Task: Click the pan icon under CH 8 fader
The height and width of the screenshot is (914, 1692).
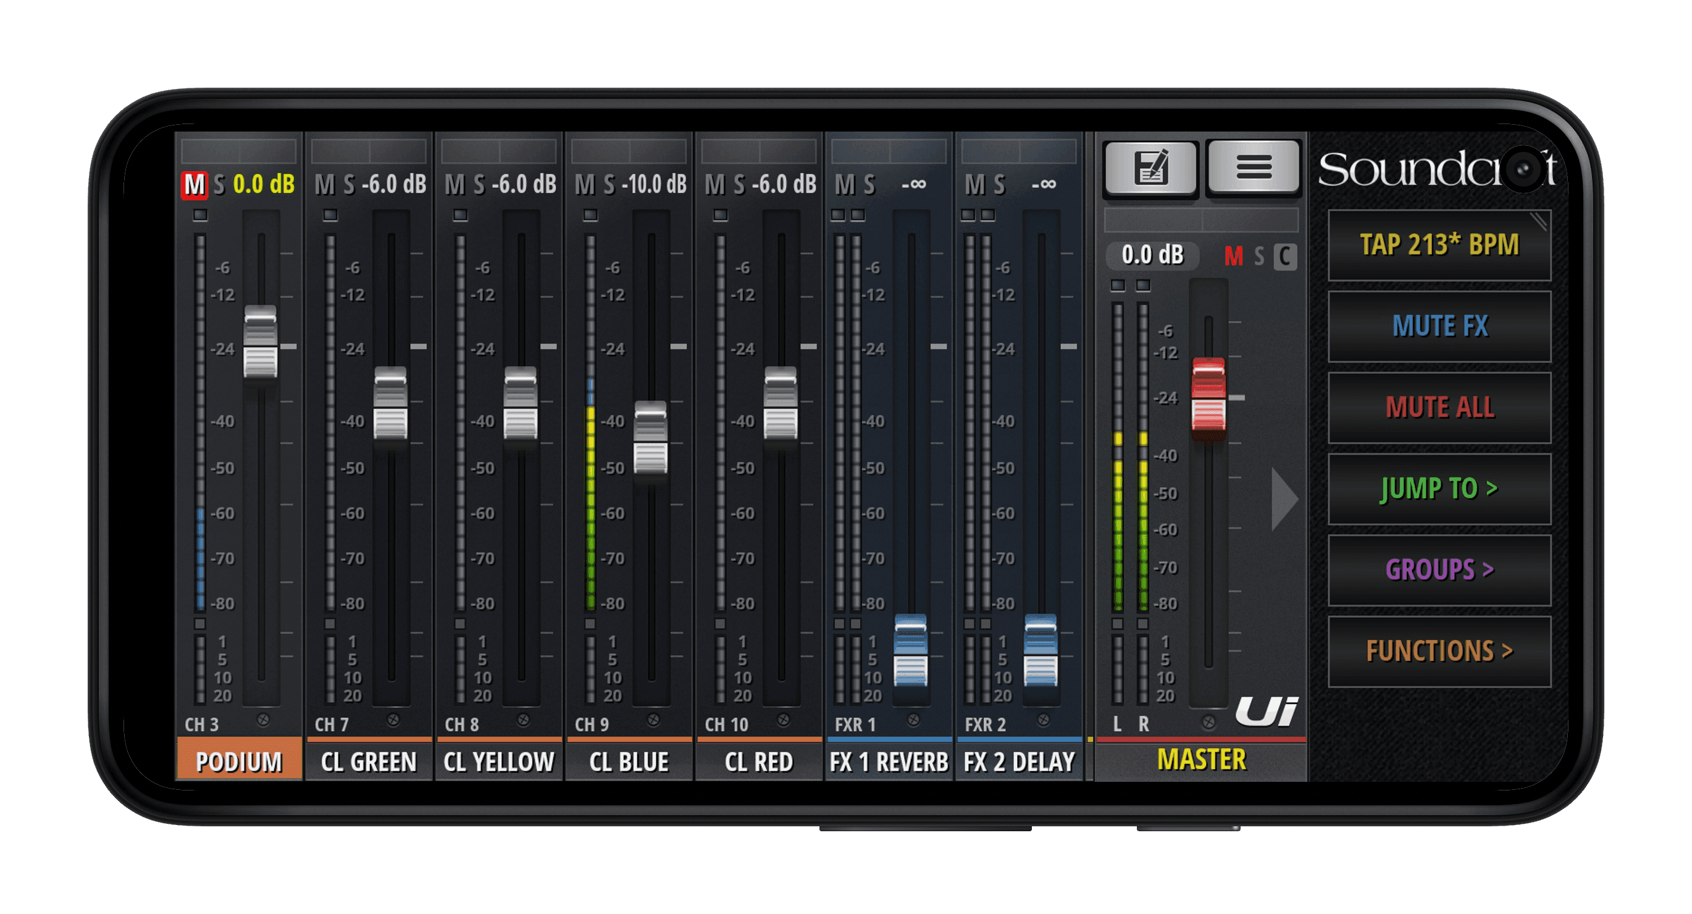Action: pos(523,720)
